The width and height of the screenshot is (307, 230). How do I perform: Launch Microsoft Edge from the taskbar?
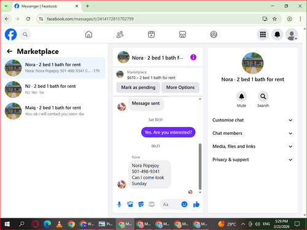click(47, 224)
